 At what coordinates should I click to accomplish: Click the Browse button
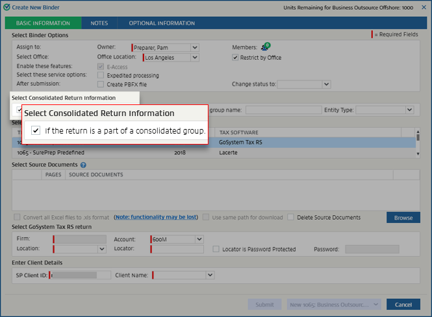[403, 218]
